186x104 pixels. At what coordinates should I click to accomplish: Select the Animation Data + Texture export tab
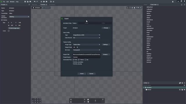click(x=70, y=23)
